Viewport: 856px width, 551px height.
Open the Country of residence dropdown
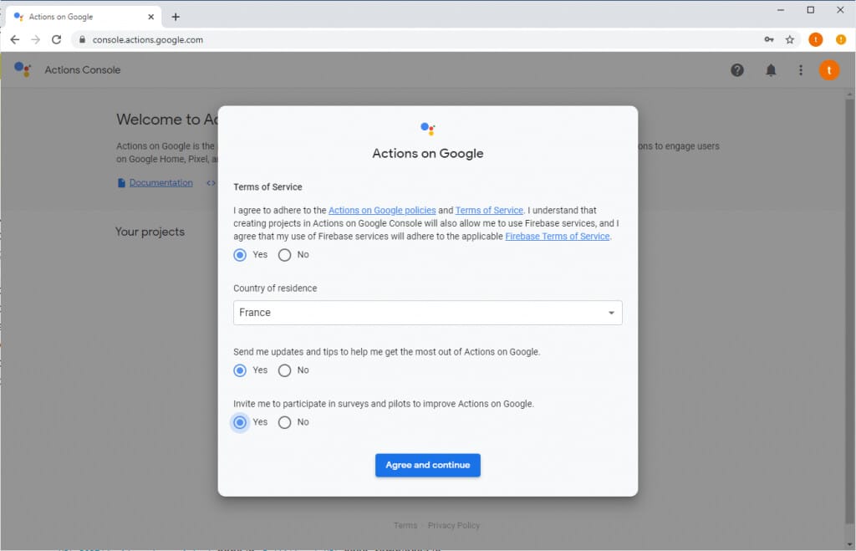427,313
